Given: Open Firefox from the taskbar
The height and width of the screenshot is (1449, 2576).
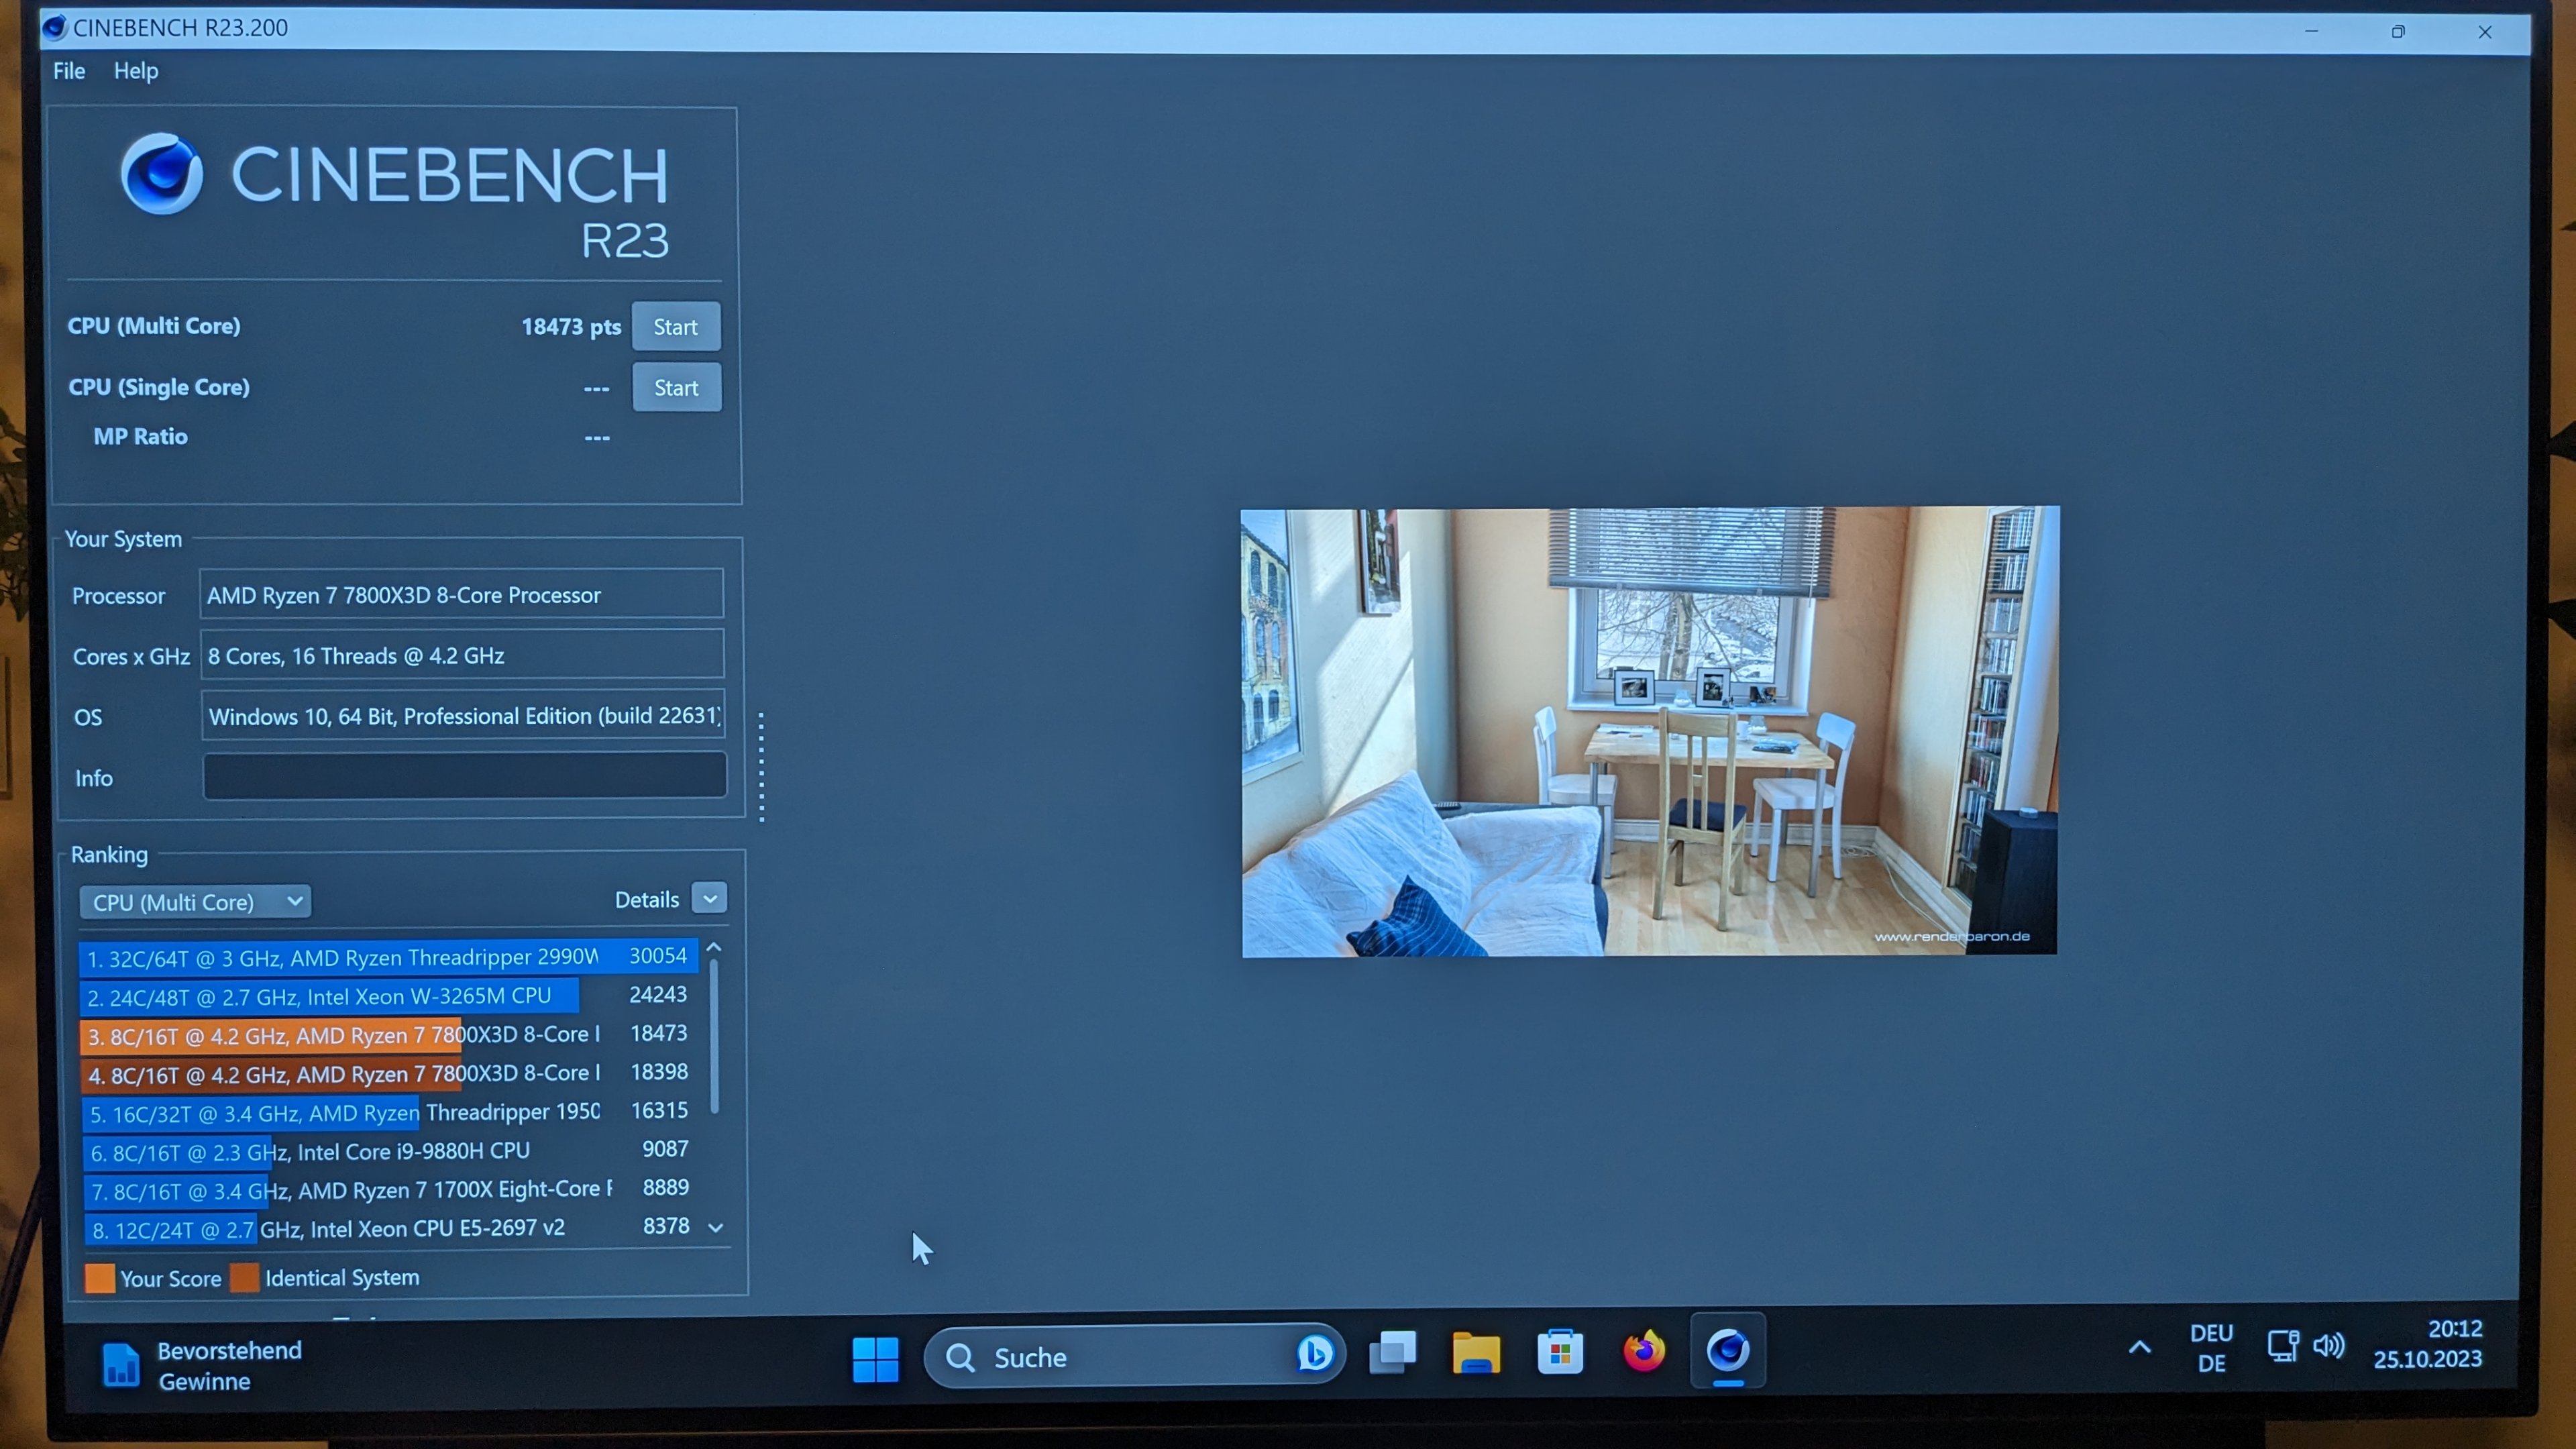Looking at the screenshot, I should click(1644, 1352).
